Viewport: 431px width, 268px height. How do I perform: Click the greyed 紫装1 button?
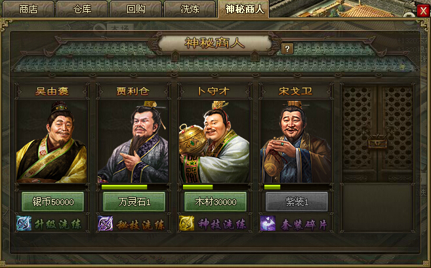pyautogui.click(x=297, y=202)
